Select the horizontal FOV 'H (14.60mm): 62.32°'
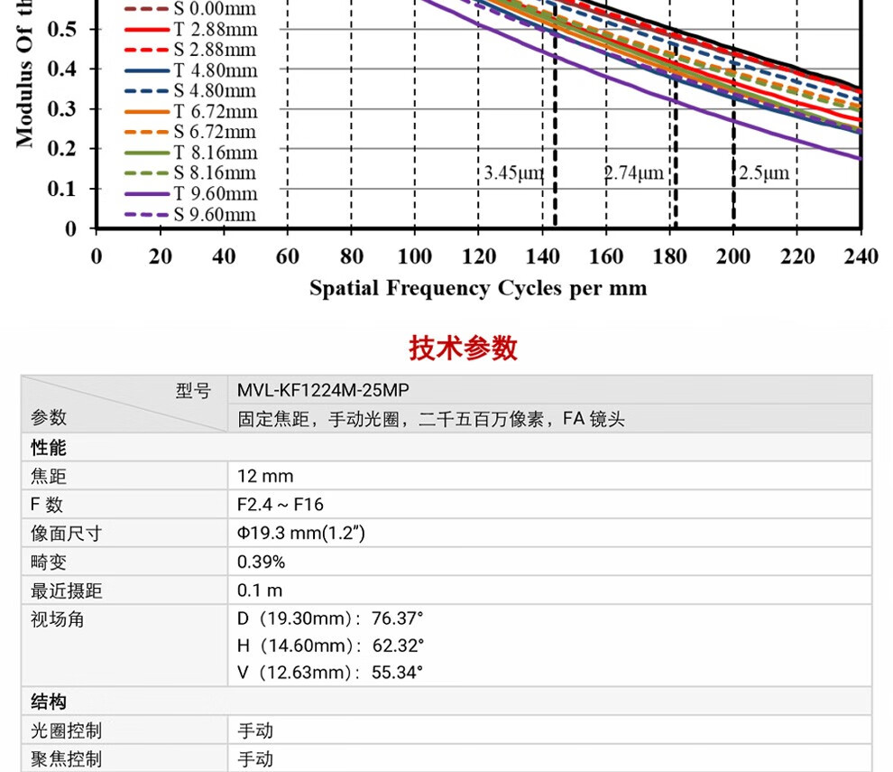The height and width of the screenshot is (772, 893). 330,646
